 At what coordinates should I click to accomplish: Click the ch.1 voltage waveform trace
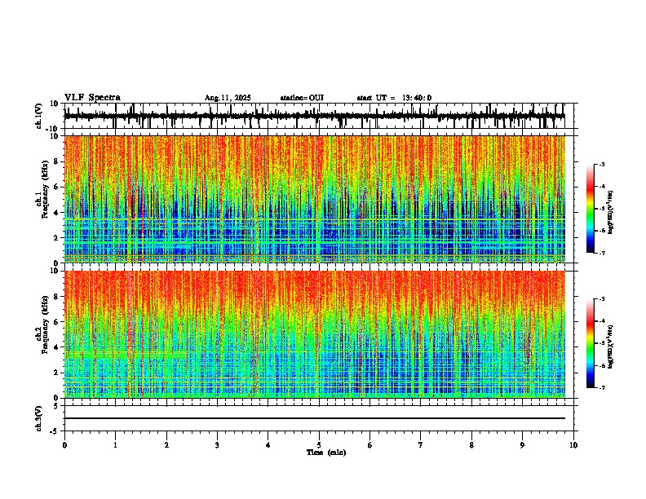coord(314,116)
